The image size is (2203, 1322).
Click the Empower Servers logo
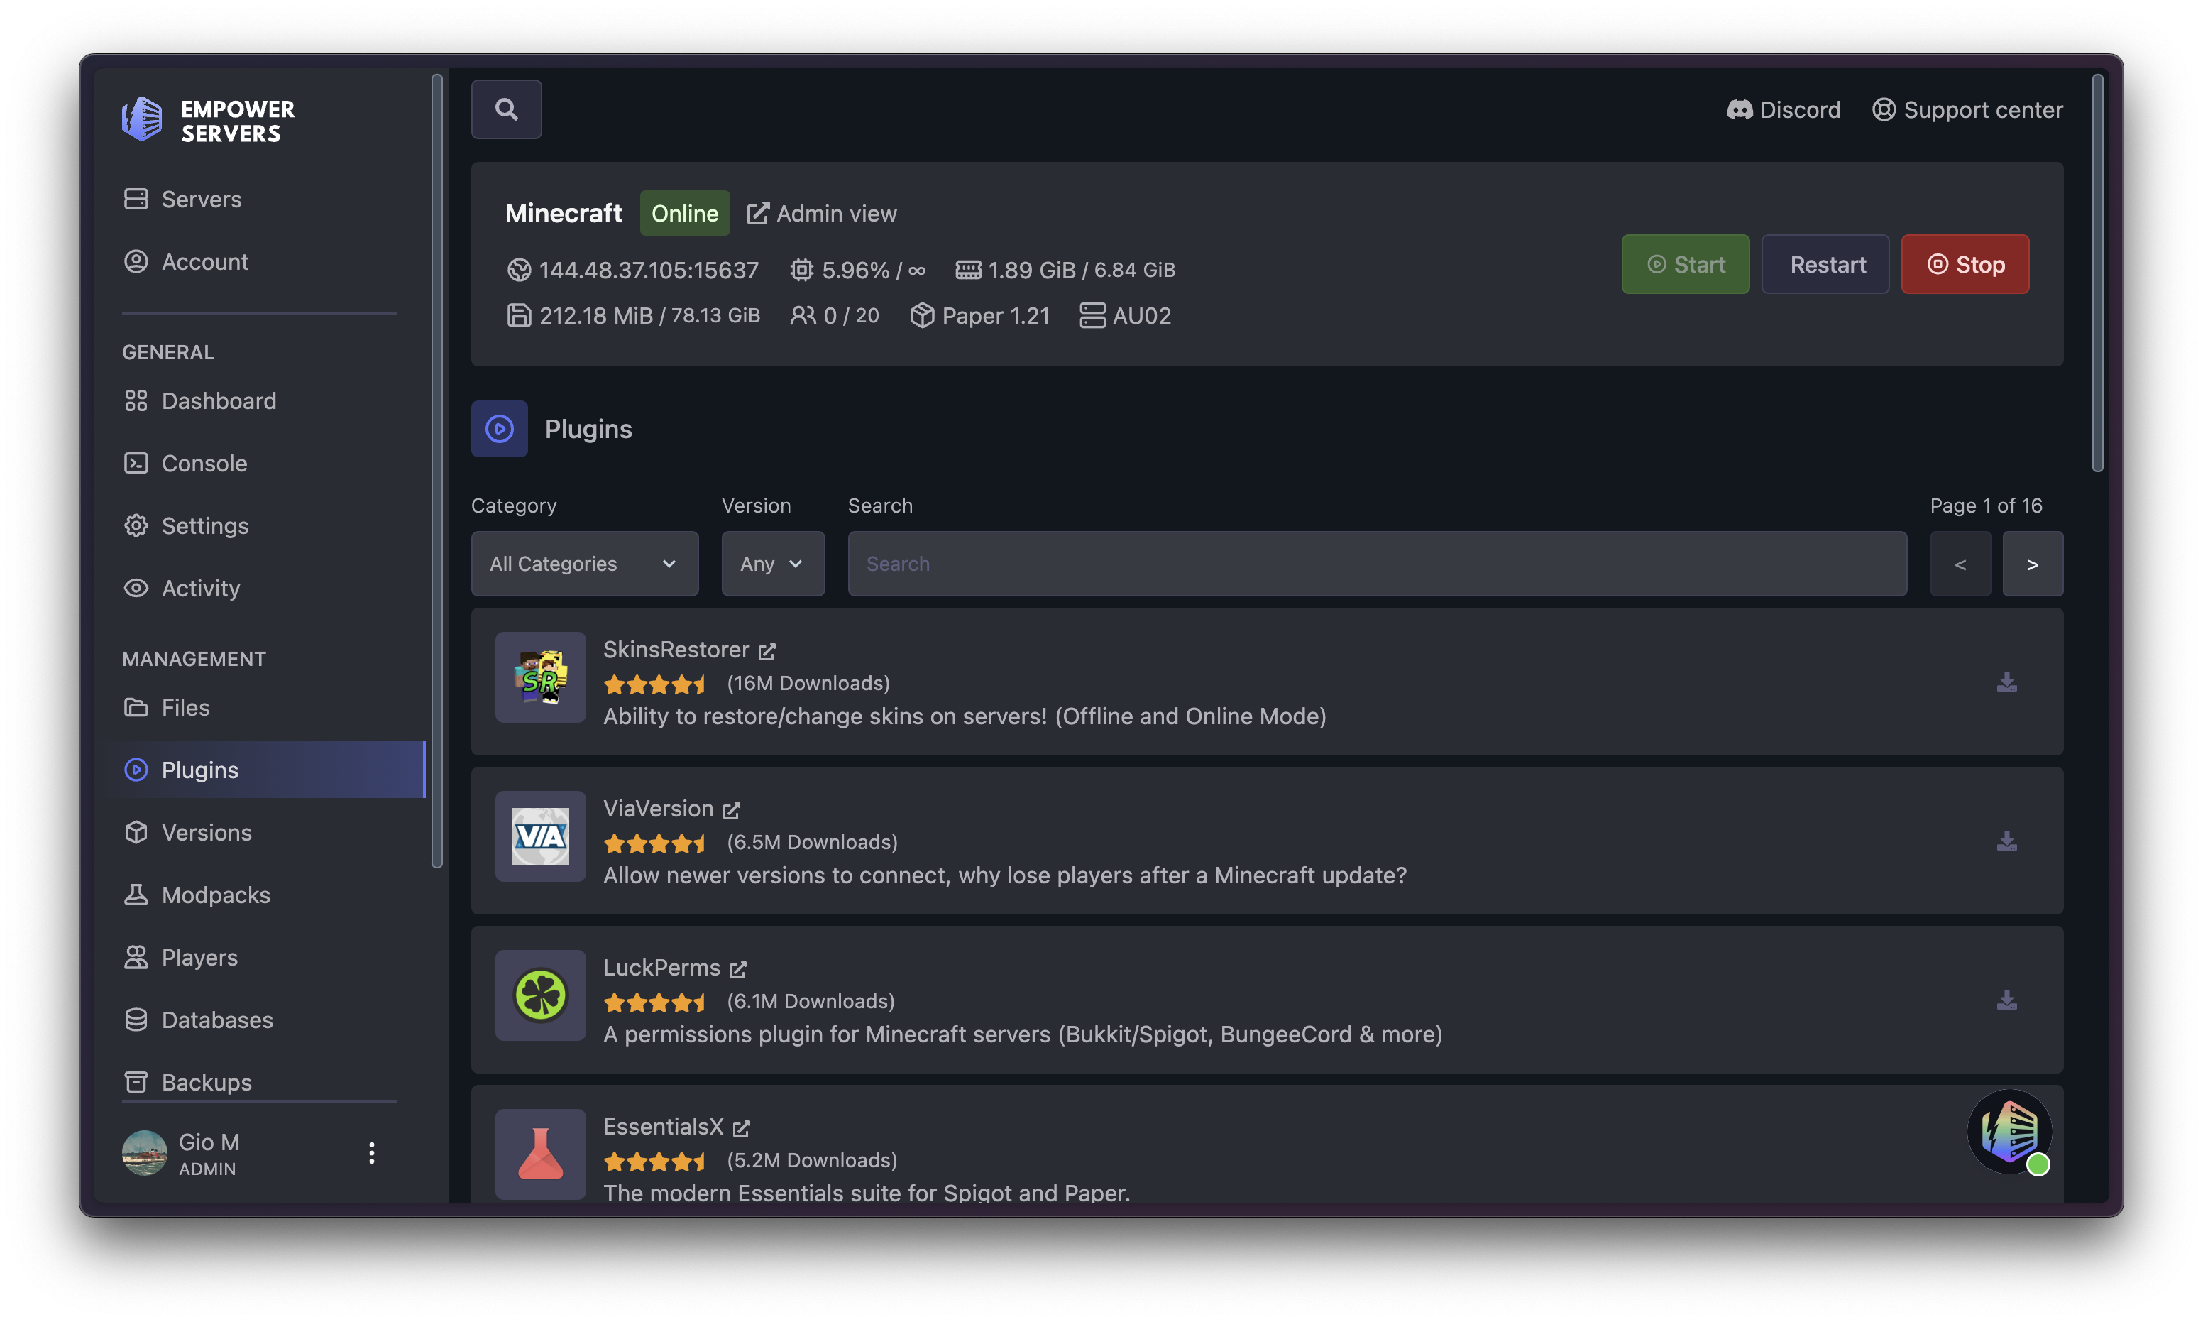pyautogui.click(x=209, y=119)
